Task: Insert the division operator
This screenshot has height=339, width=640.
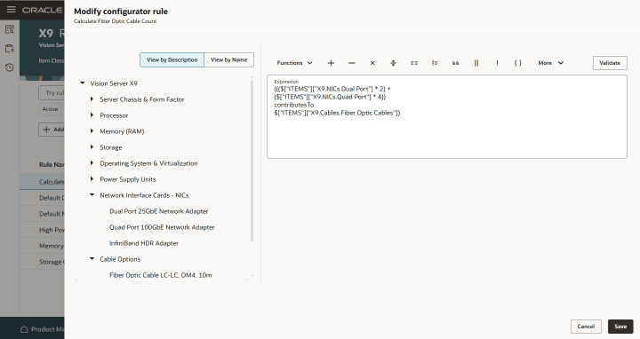Action: [x=393, y=63]
